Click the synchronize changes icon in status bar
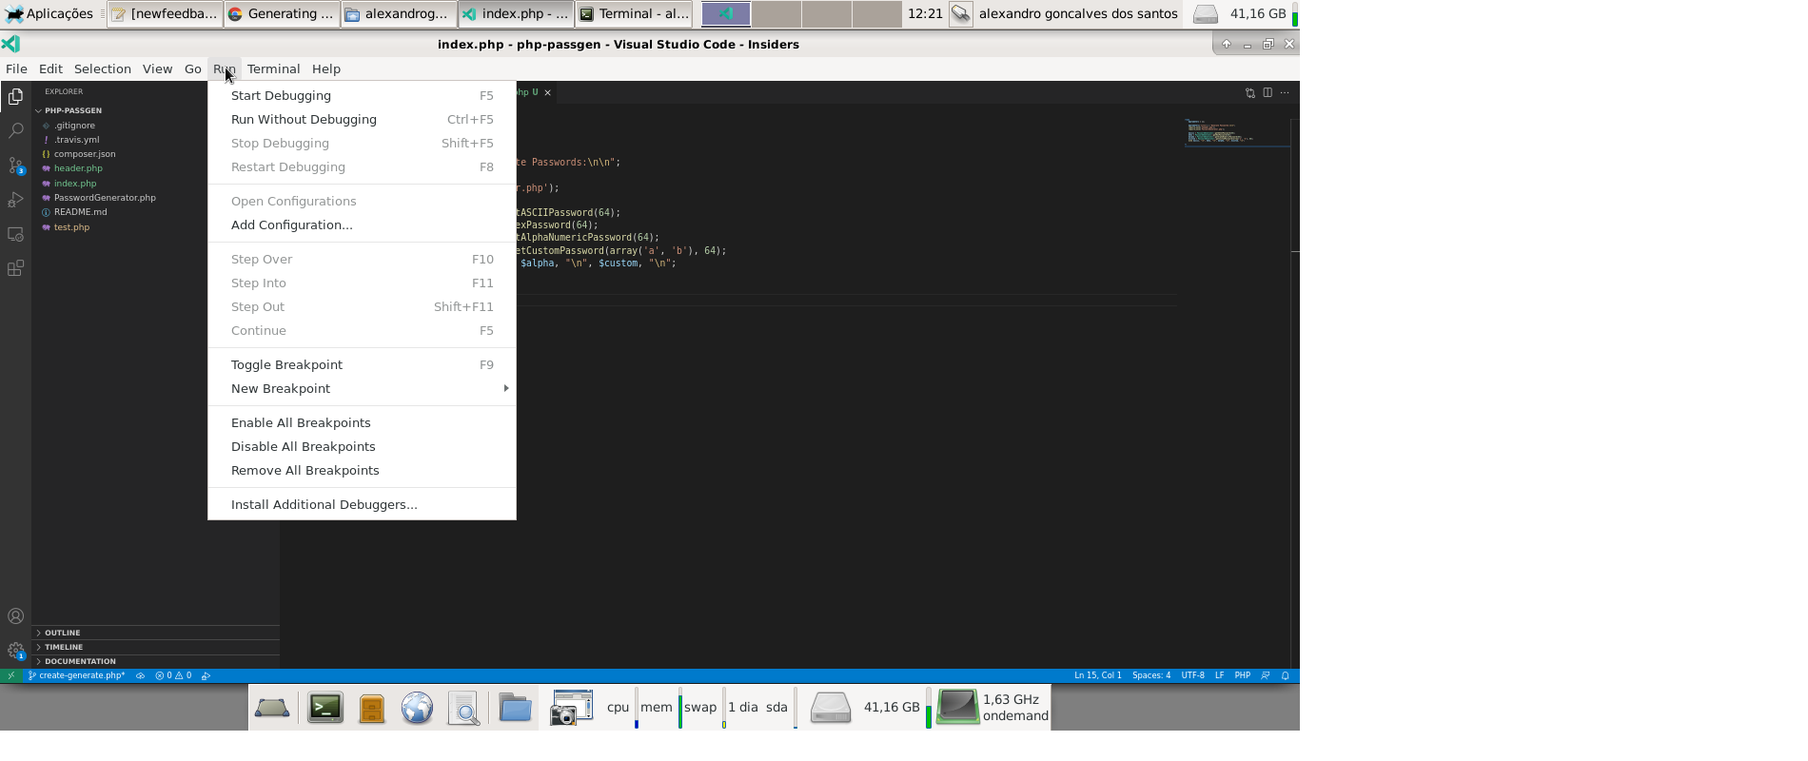 pos(140,675)
